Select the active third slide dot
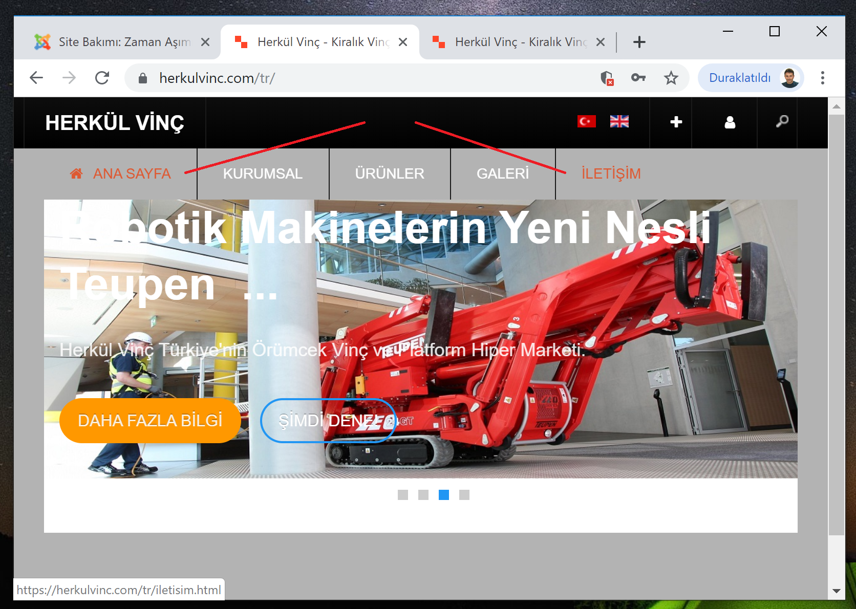This screenshot has height=609, width=856. pos(444,495)
